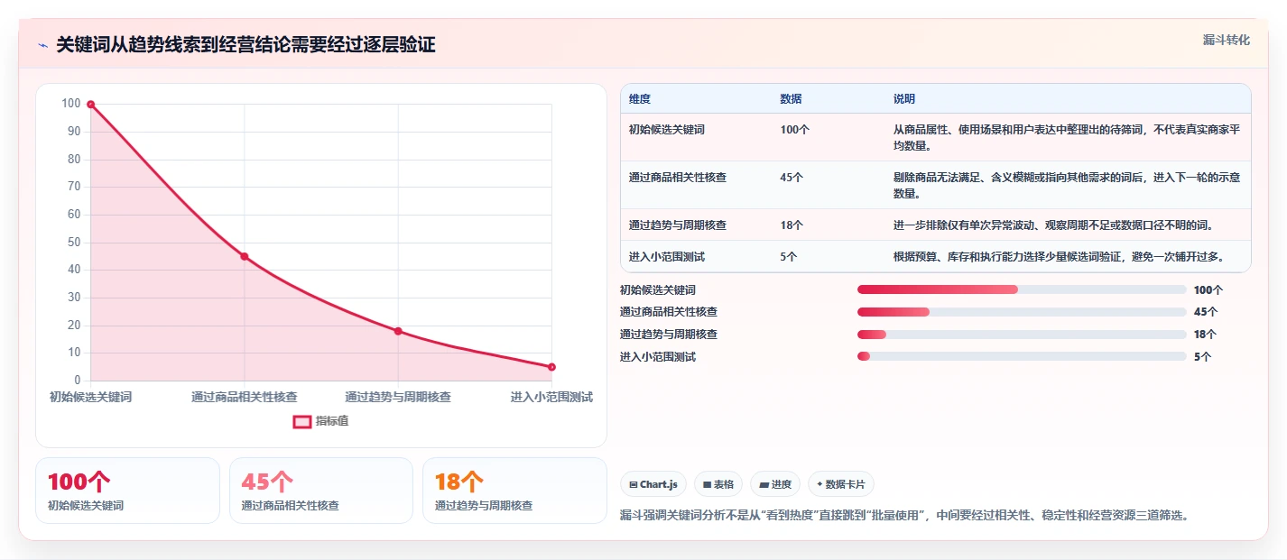This screenshot has height=560, width=1287.
Task: Click table cell 进入小范围测试
Action: [667, 257]
